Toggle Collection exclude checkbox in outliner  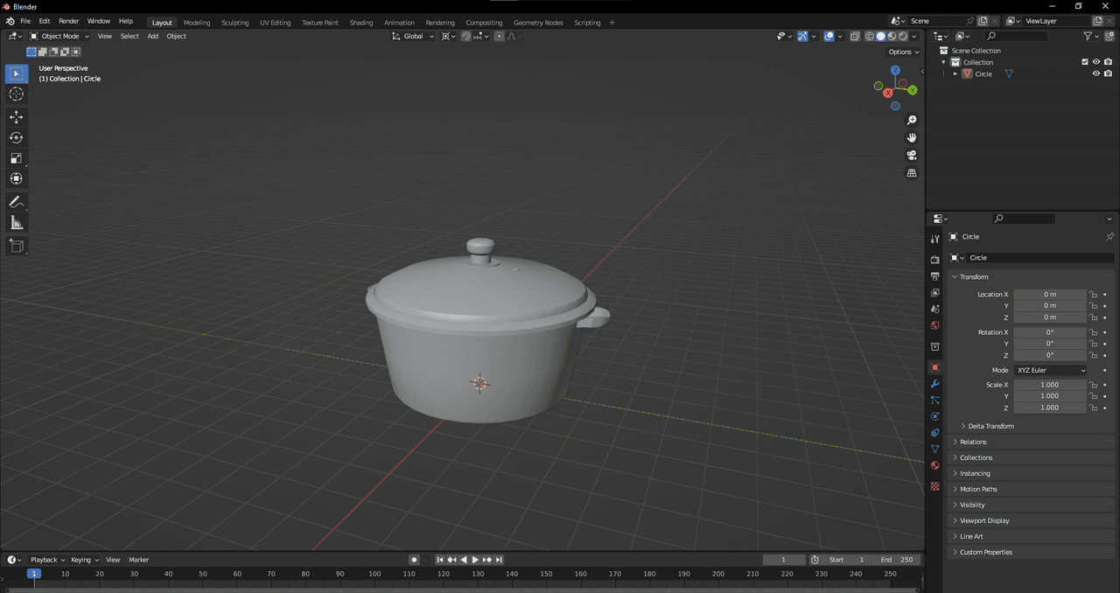click(x=1085, y=62)
